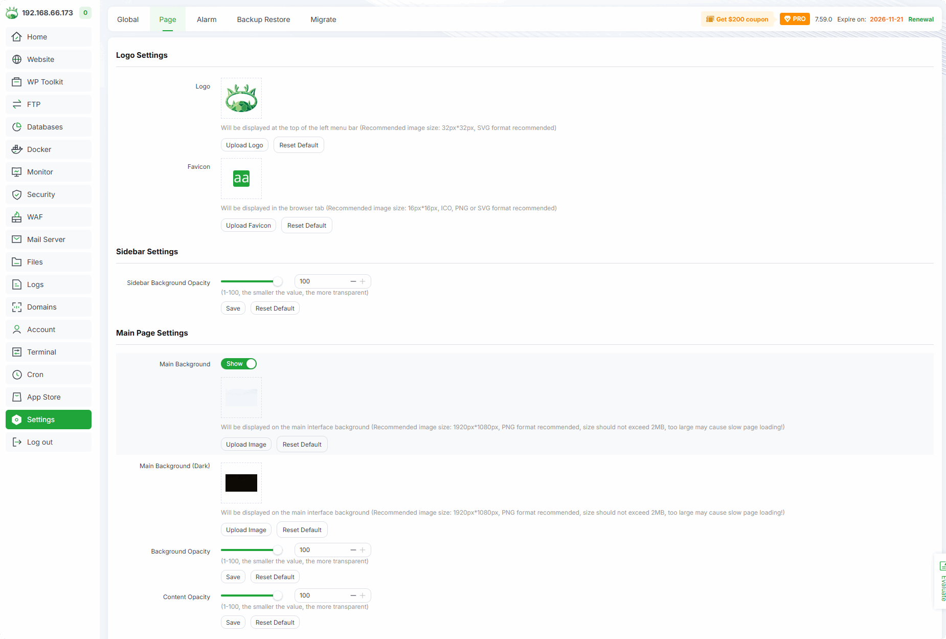
Task: Click the Logs icon
Action: pos(17,284)
